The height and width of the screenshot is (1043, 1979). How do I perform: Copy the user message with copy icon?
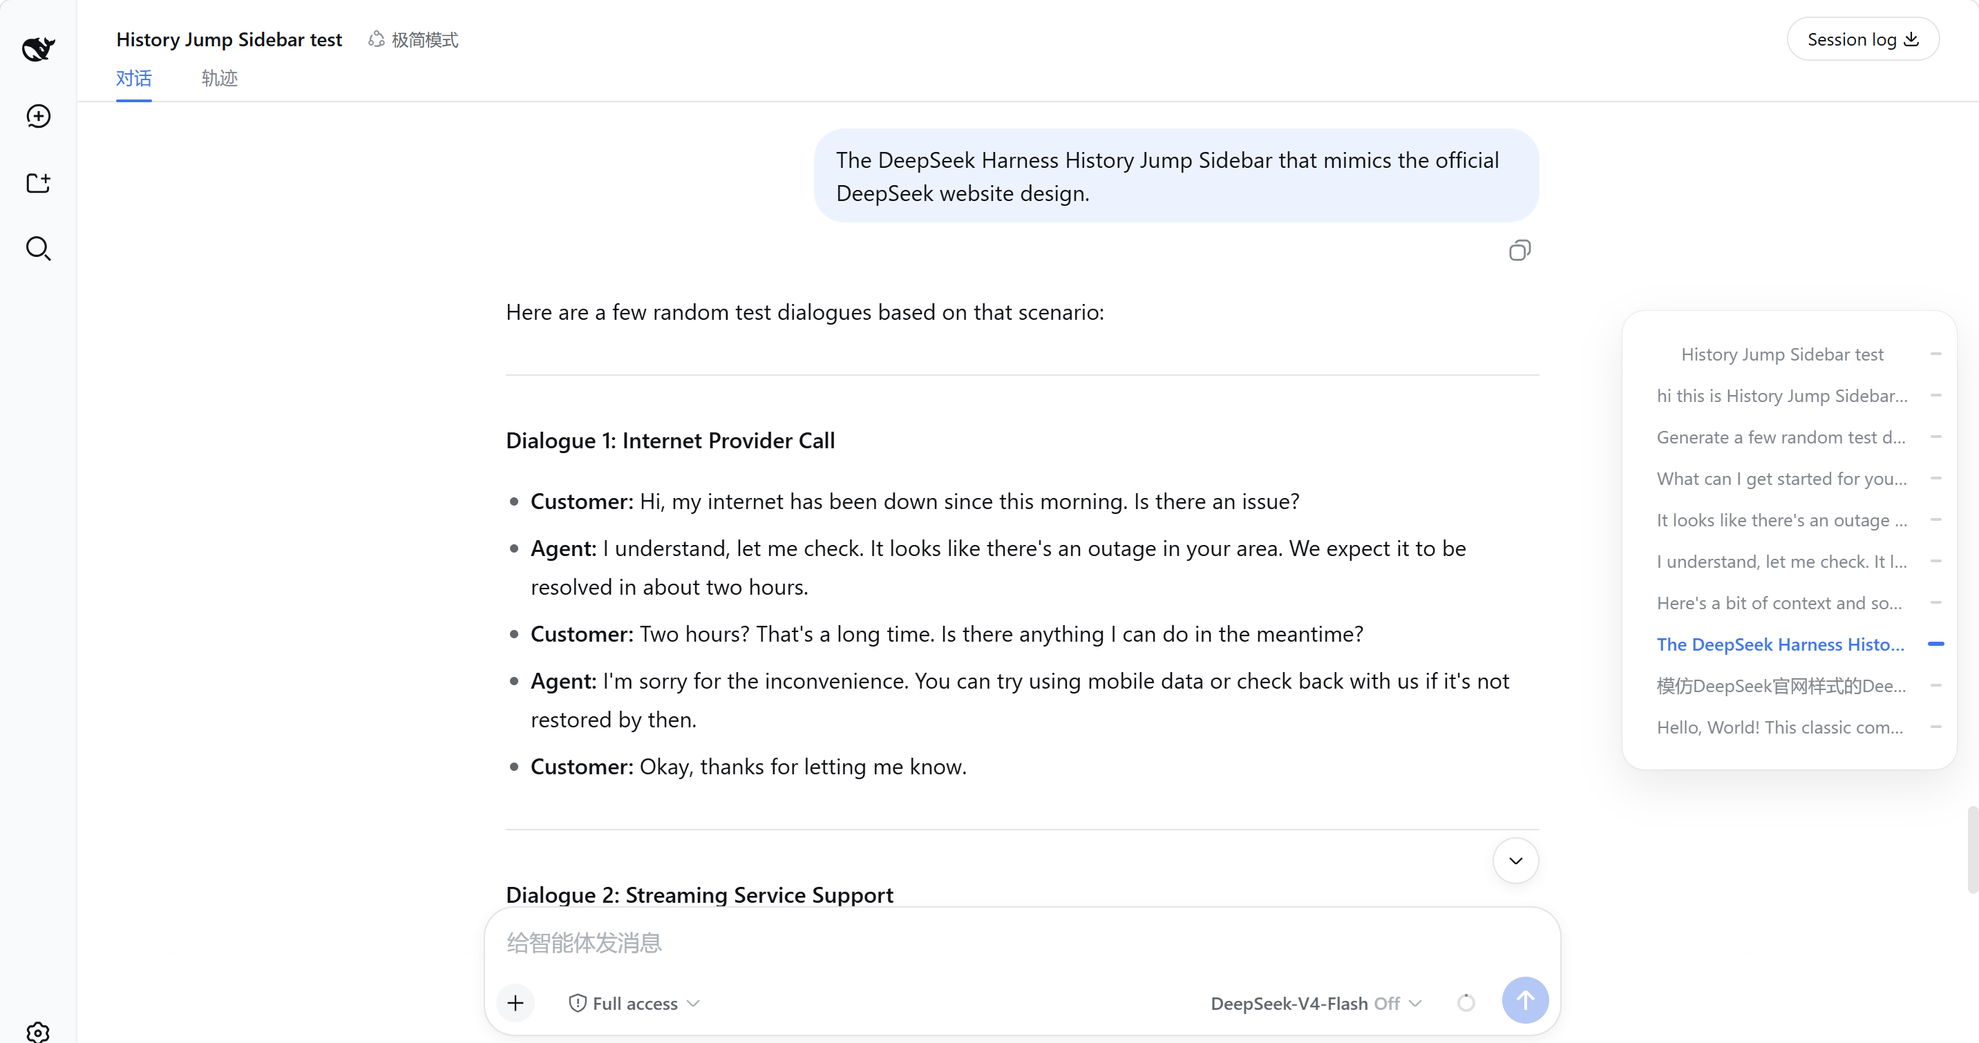[1519, 250]
